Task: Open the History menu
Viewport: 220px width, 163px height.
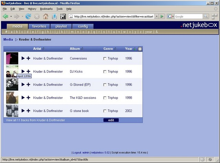Action: click(x=32, y=9)
